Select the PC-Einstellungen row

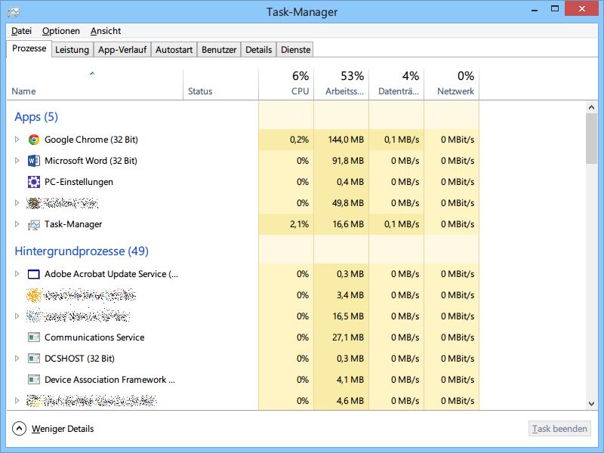(x=242, y=182)
